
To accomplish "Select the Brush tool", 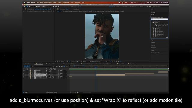I will click(49, 7).
